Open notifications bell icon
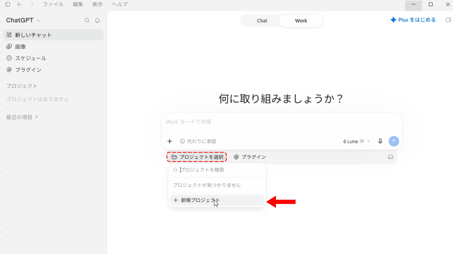Screen dimensions: 453x254 pyautogui.click(x=97, y=20)
